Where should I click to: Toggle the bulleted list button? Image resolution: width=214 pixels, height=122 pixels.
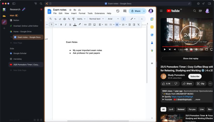coord(117,25)
